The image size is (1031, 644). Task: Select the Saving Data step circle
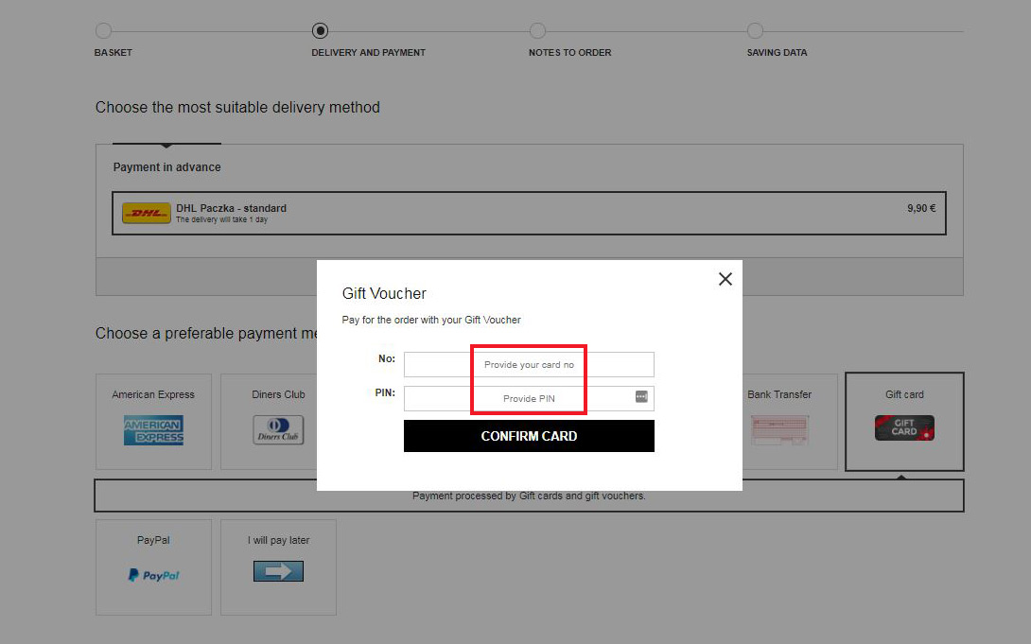tap(755, 31)
